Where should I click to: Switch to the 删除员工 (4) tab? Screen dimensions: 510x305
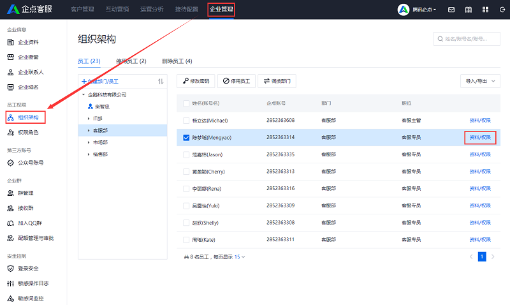tap(177, 61)
